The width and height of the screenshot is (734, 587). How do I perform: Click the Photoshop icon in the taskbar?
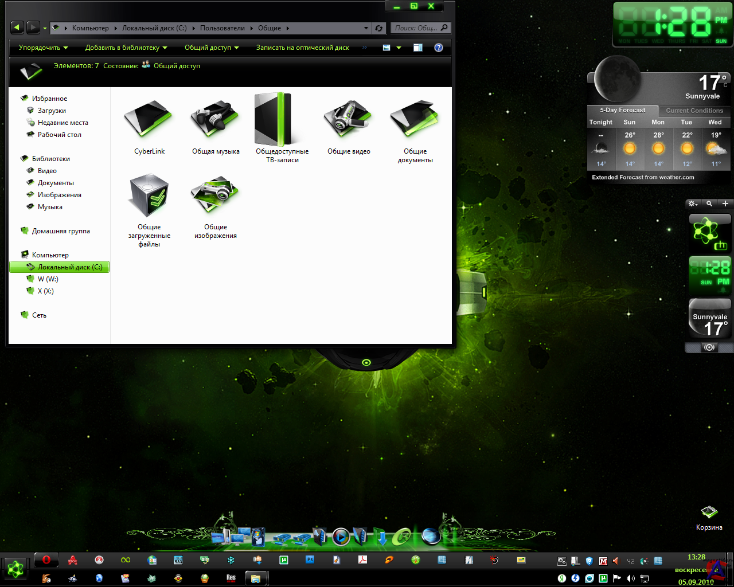coord(310,560)
